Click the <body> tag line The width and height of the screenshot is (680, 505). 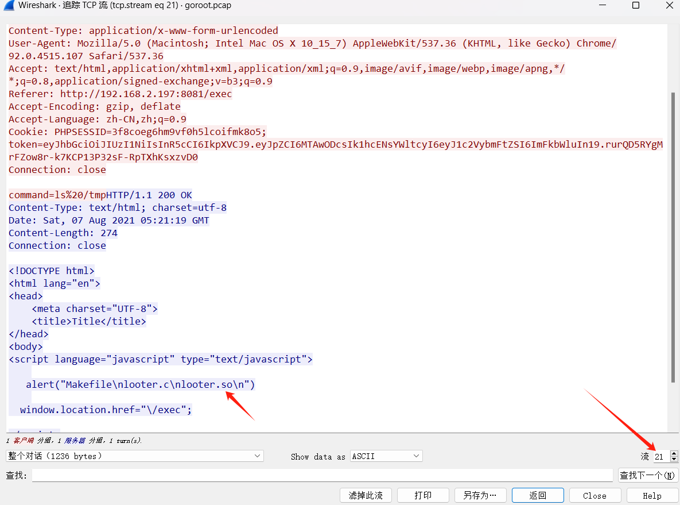pos(26,346)
